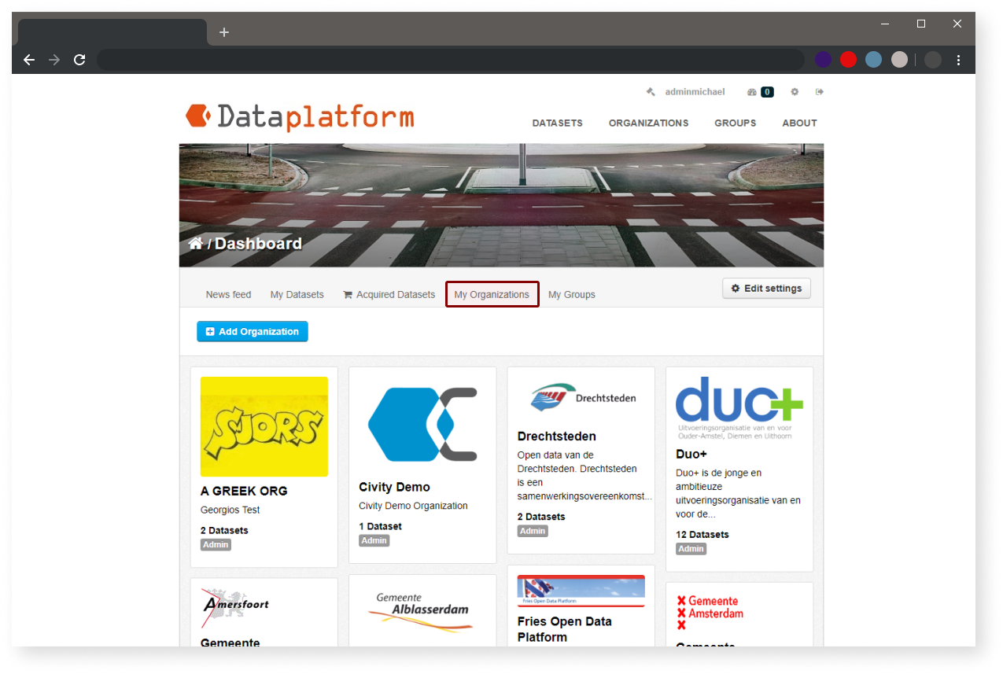Open the DATASETS navigation menu
This screenshot has height=674, width=1003.
(x=557, y=123)
